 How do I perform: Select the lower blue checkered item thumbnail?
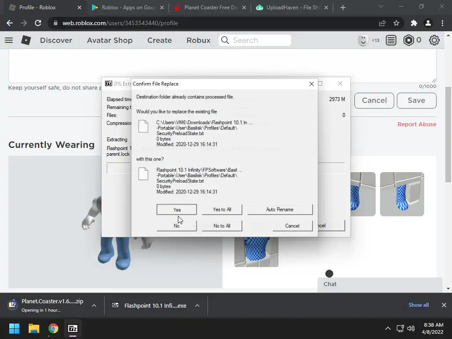[256, 252]
